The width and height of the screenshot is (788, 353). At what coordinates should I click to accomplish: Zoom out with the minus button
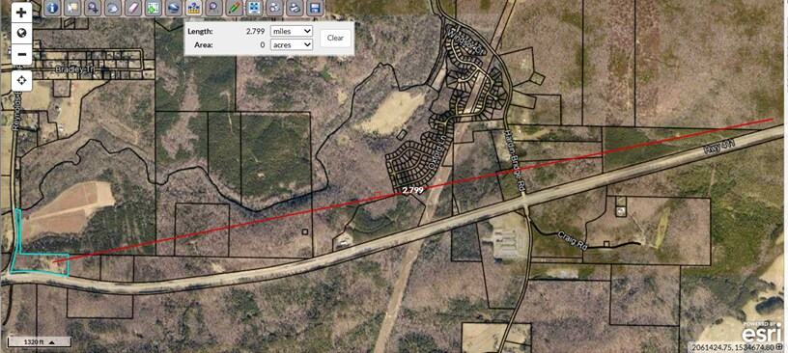click(x=21, y=54)
